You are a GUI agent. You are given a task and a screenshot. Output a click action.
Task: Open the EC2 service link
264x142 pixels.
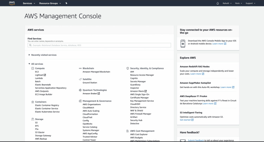tap(37, 72)
